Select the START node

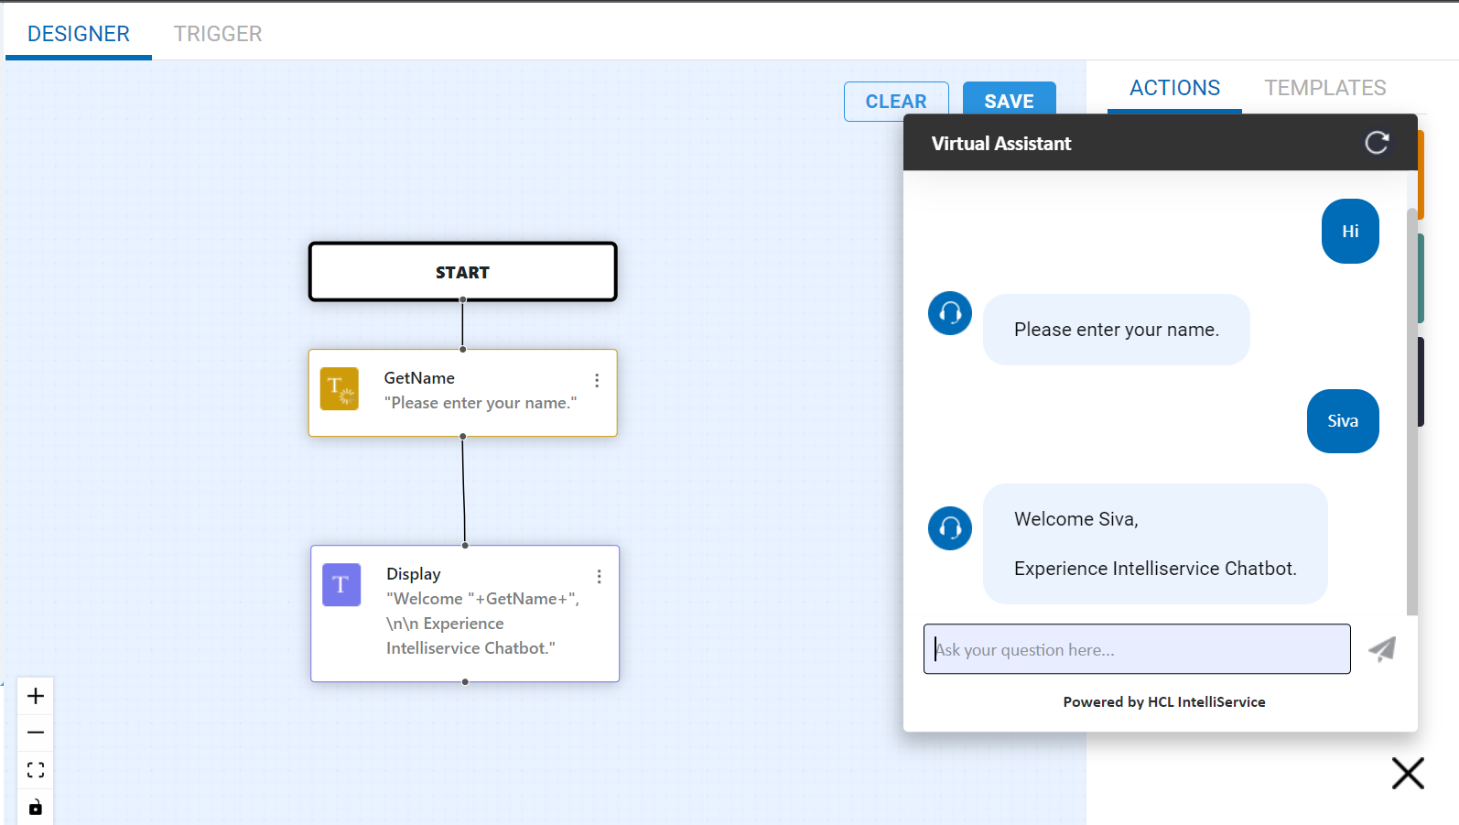tap(462, 272)
